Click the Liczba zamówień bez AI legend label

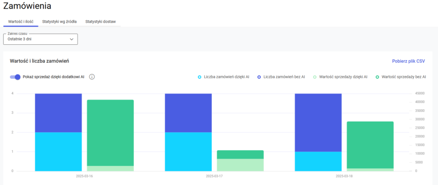(284, 77)
